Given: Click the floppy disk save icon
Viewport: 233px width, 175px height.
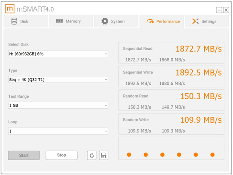Looking at the screenshot, I should coord(104,156).
